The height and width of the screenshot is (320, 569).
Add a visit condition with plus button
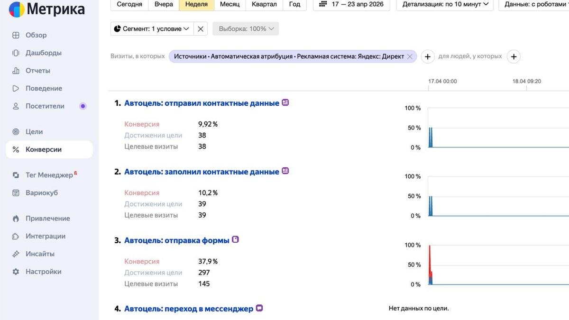[x=427, y=57]
